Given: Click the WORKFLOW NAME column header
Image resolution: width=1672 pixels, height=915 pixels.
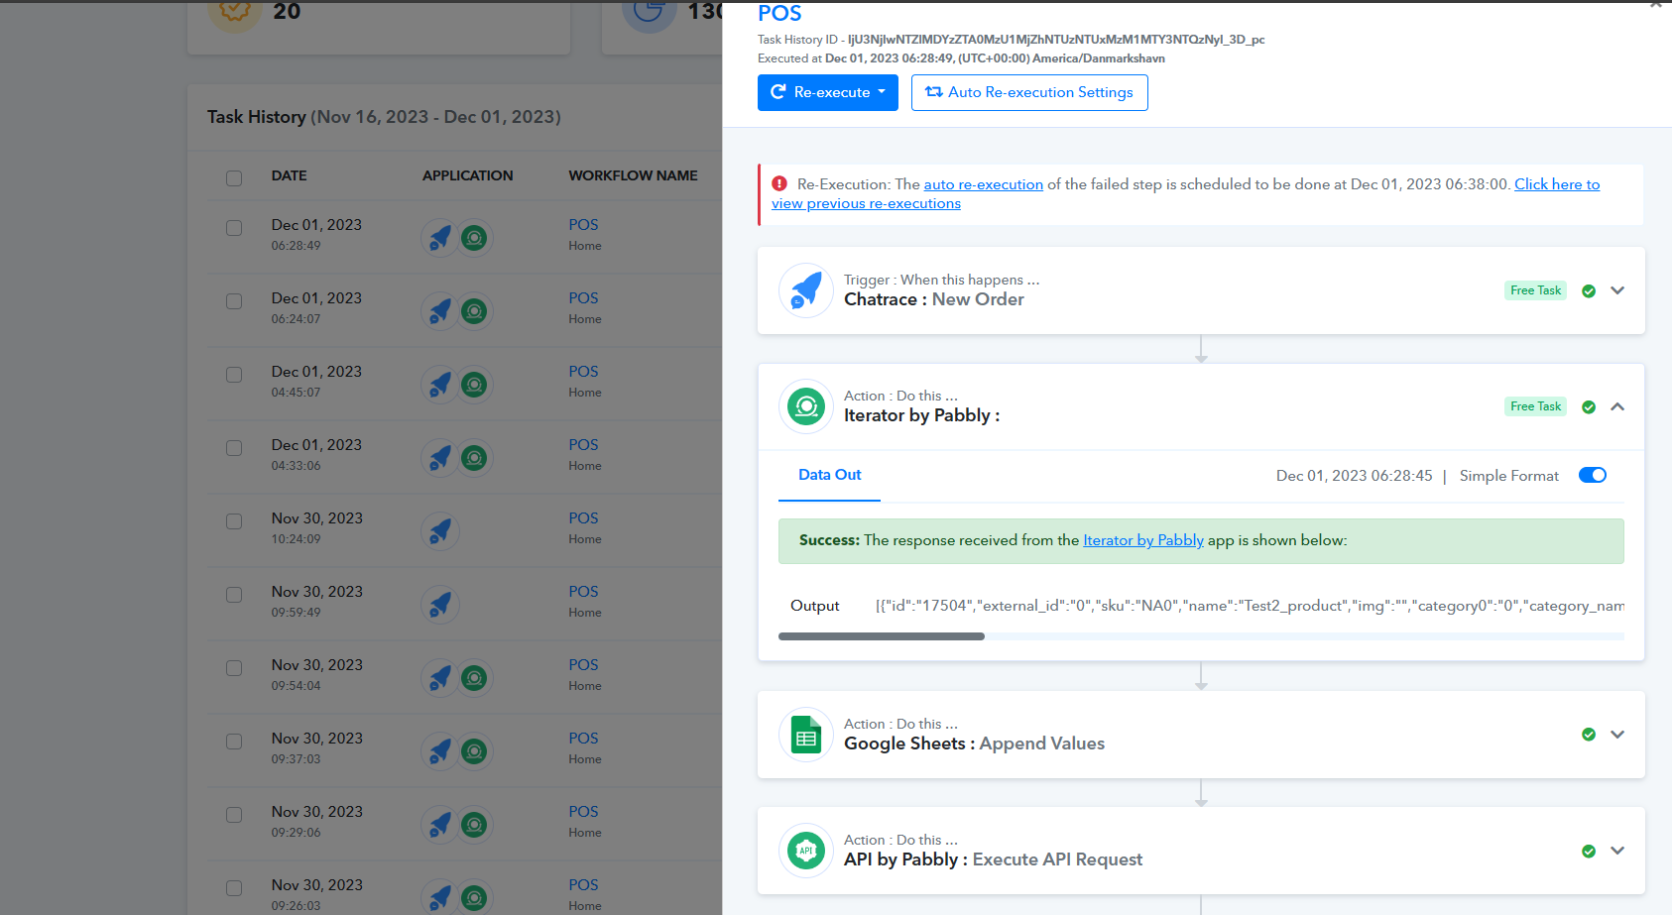Looking at the screenshot, I should pyautogui.click(x=633, y=175).
